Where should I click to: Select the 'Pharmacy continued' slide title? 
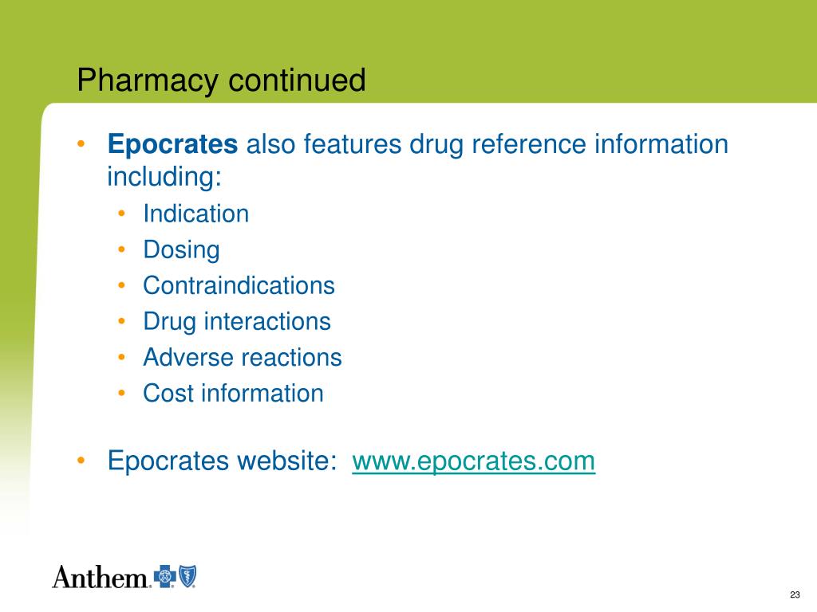pyautogui.click(x=221, y=80)
